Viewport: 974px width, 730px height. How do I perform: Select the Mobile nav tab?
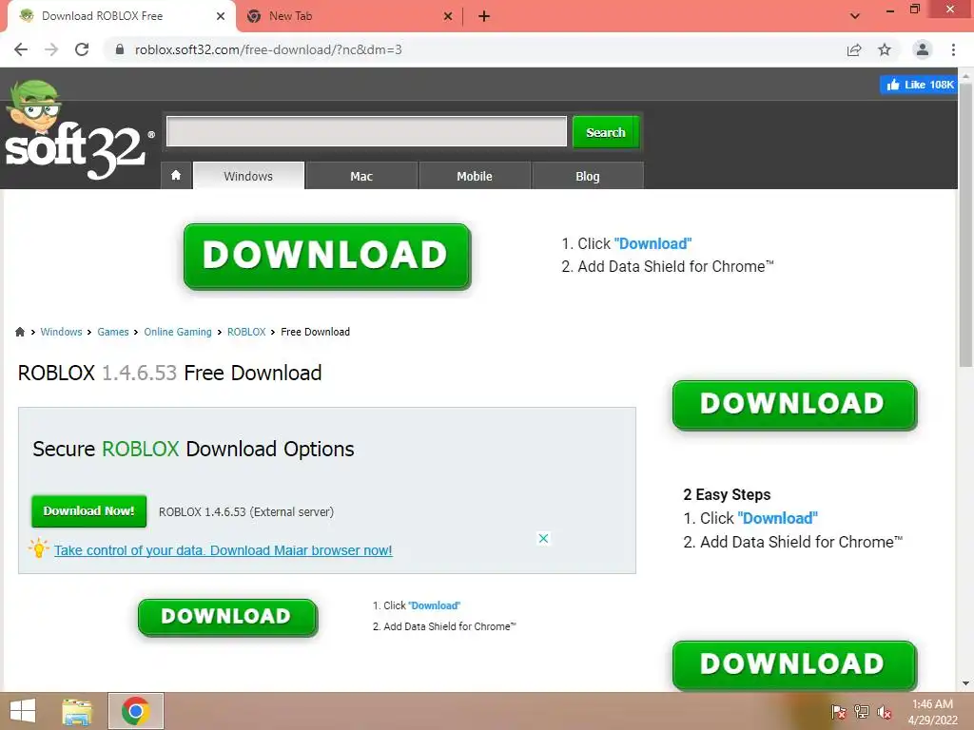[475, 176]
